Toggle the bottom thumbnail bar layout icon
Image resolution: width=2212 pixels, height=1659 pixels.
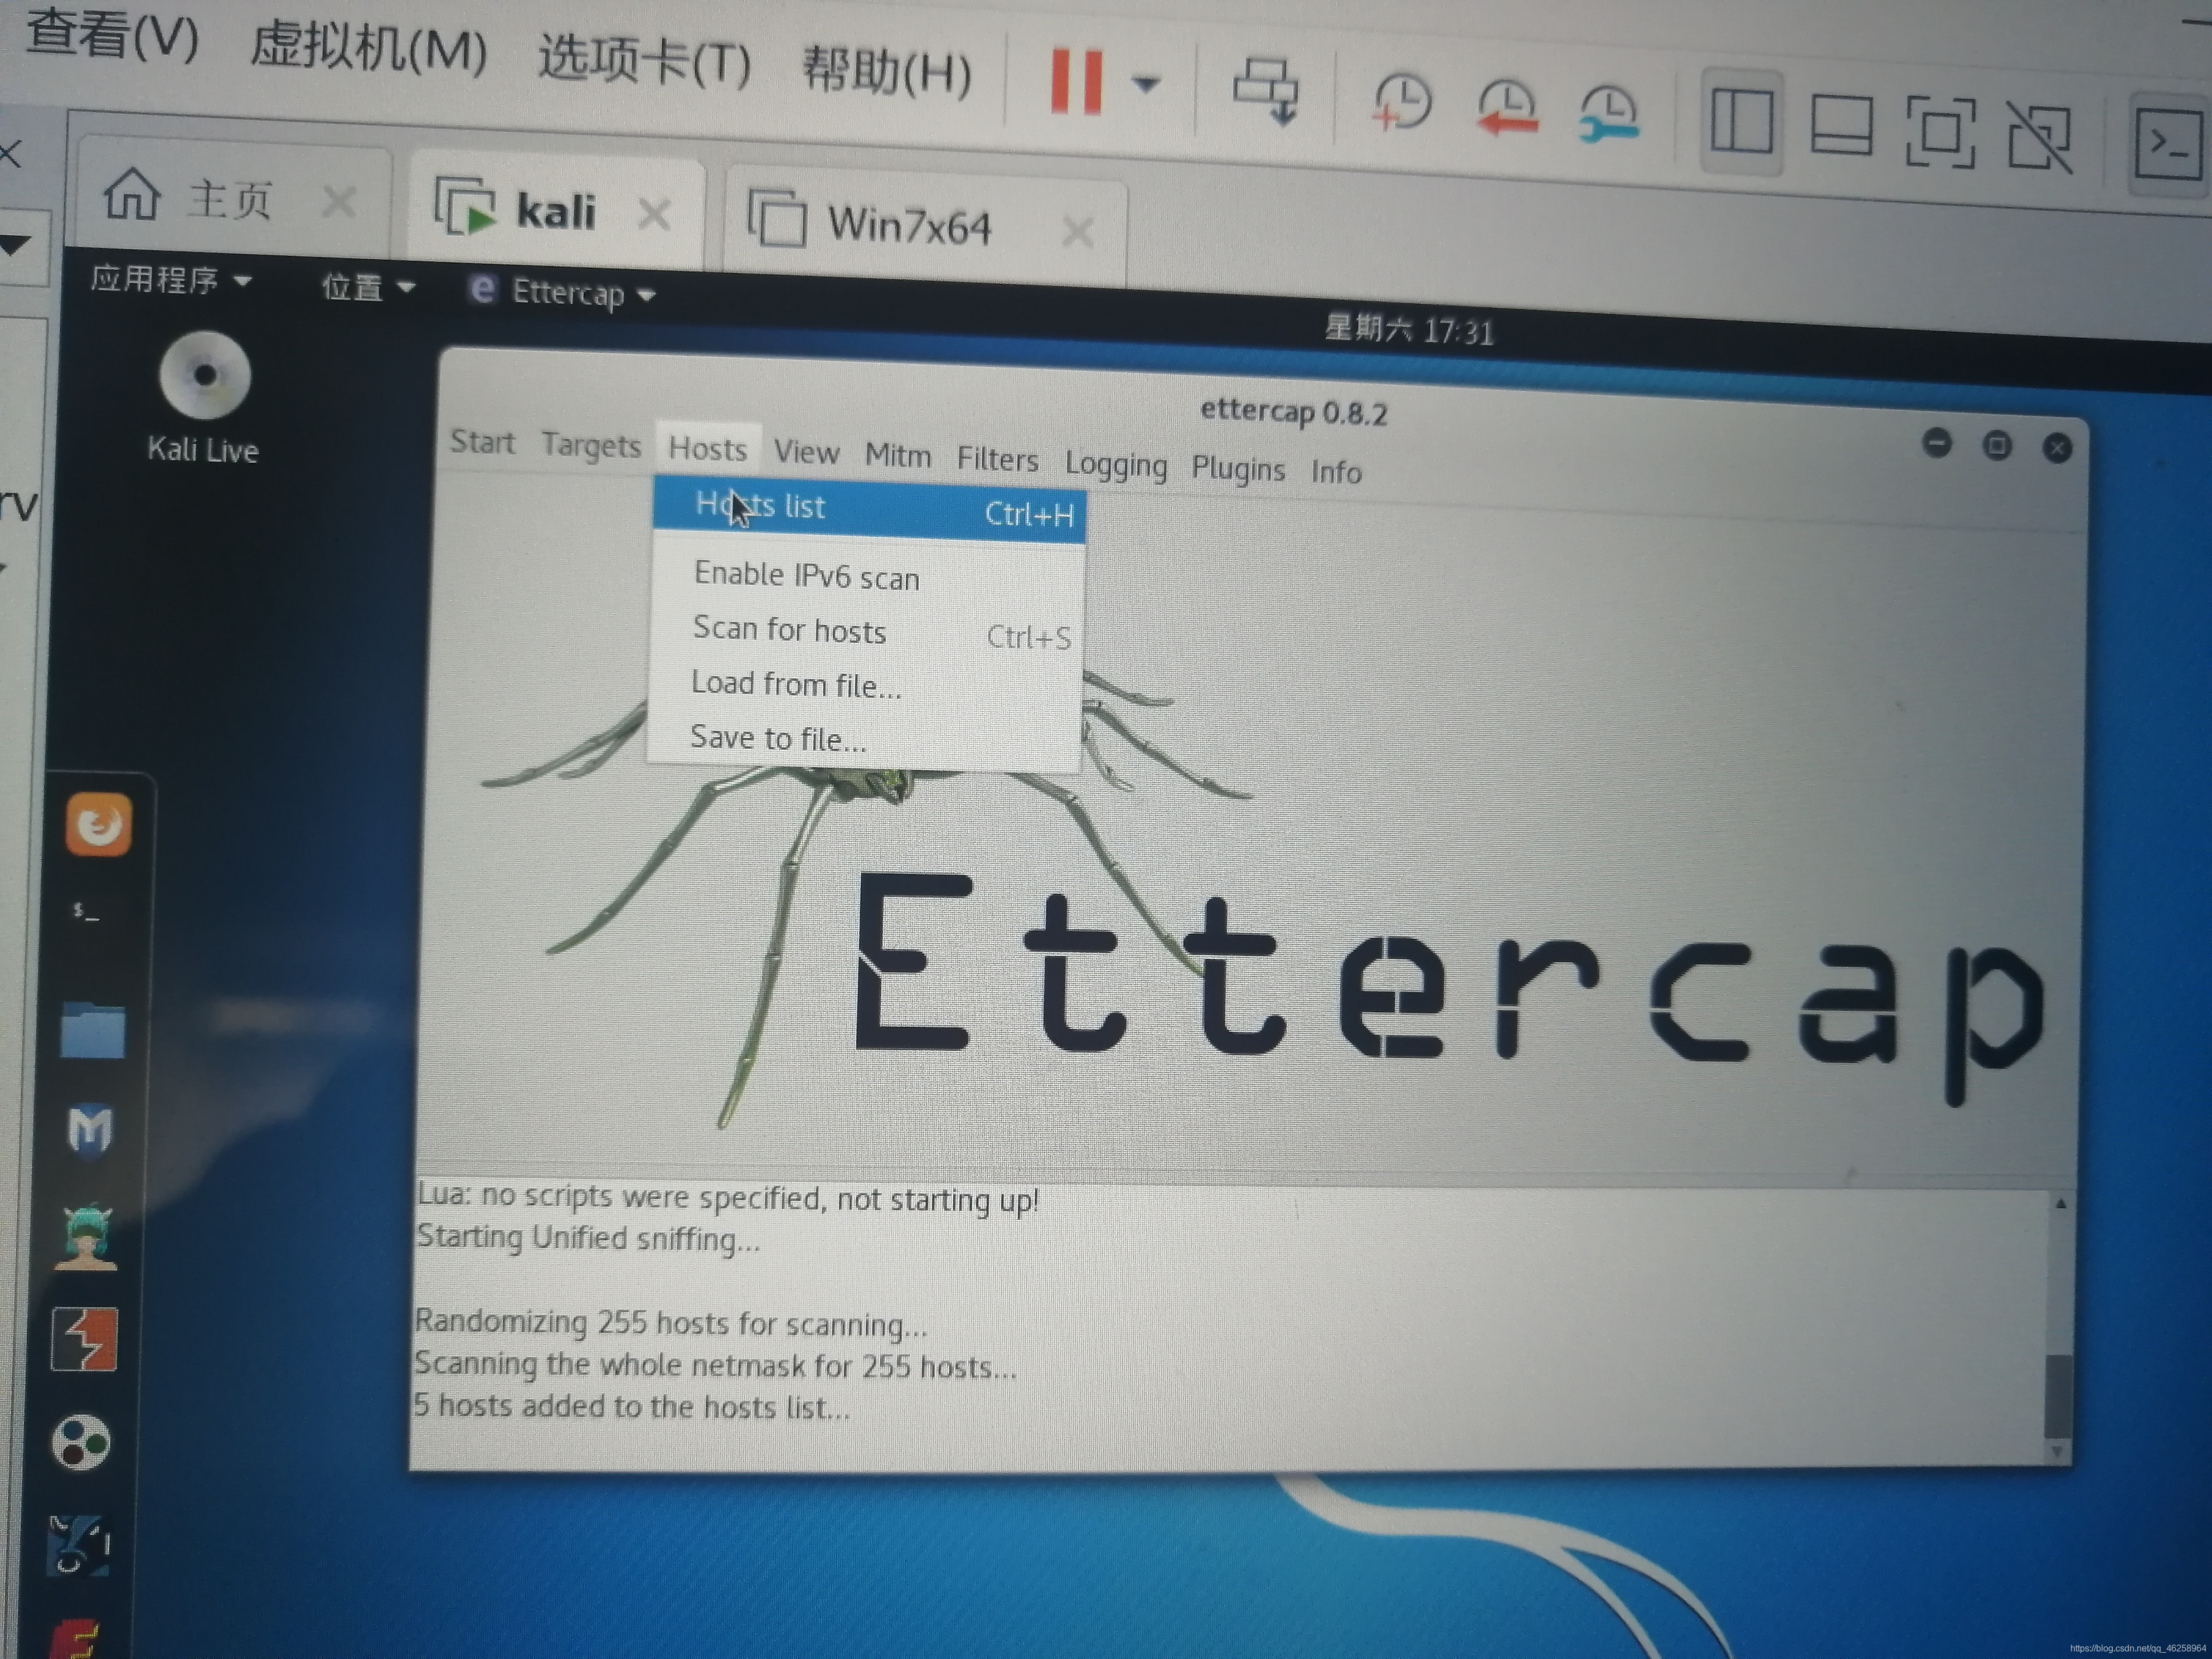[1842, 125]
